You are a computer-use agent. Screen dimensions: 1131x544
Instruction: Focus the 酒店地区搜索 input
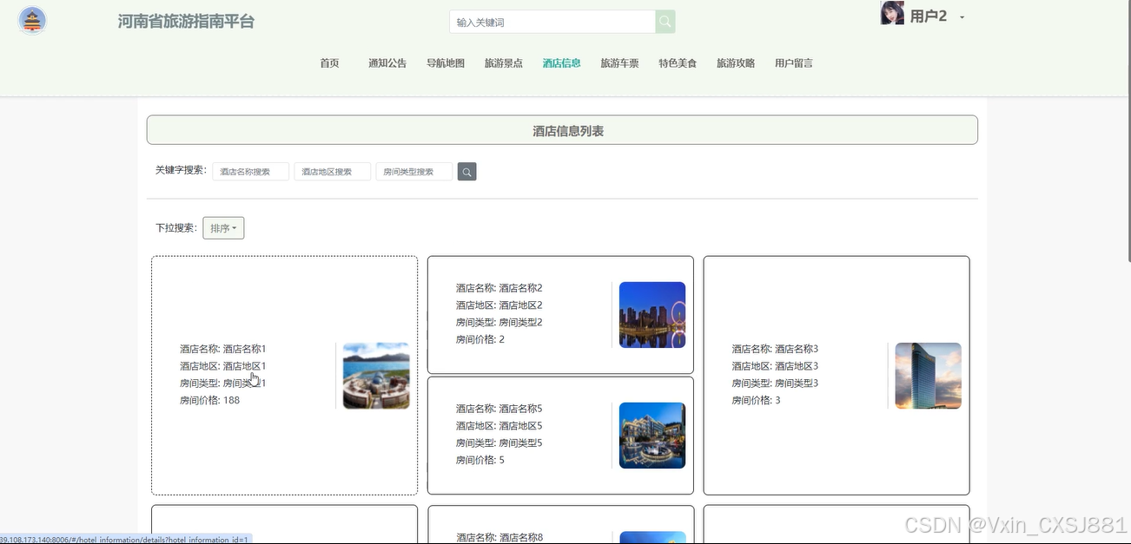coord(333,172)
